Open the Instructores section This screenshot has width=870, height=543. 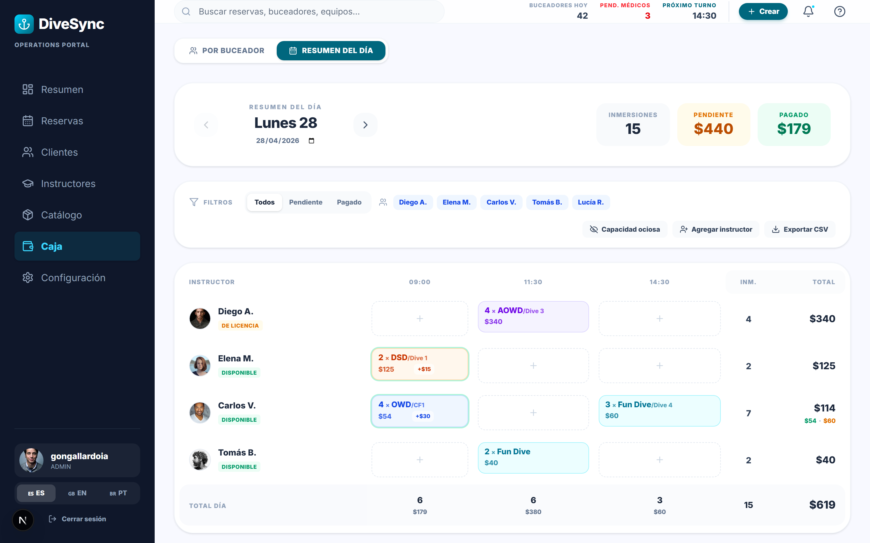point(77,183)
